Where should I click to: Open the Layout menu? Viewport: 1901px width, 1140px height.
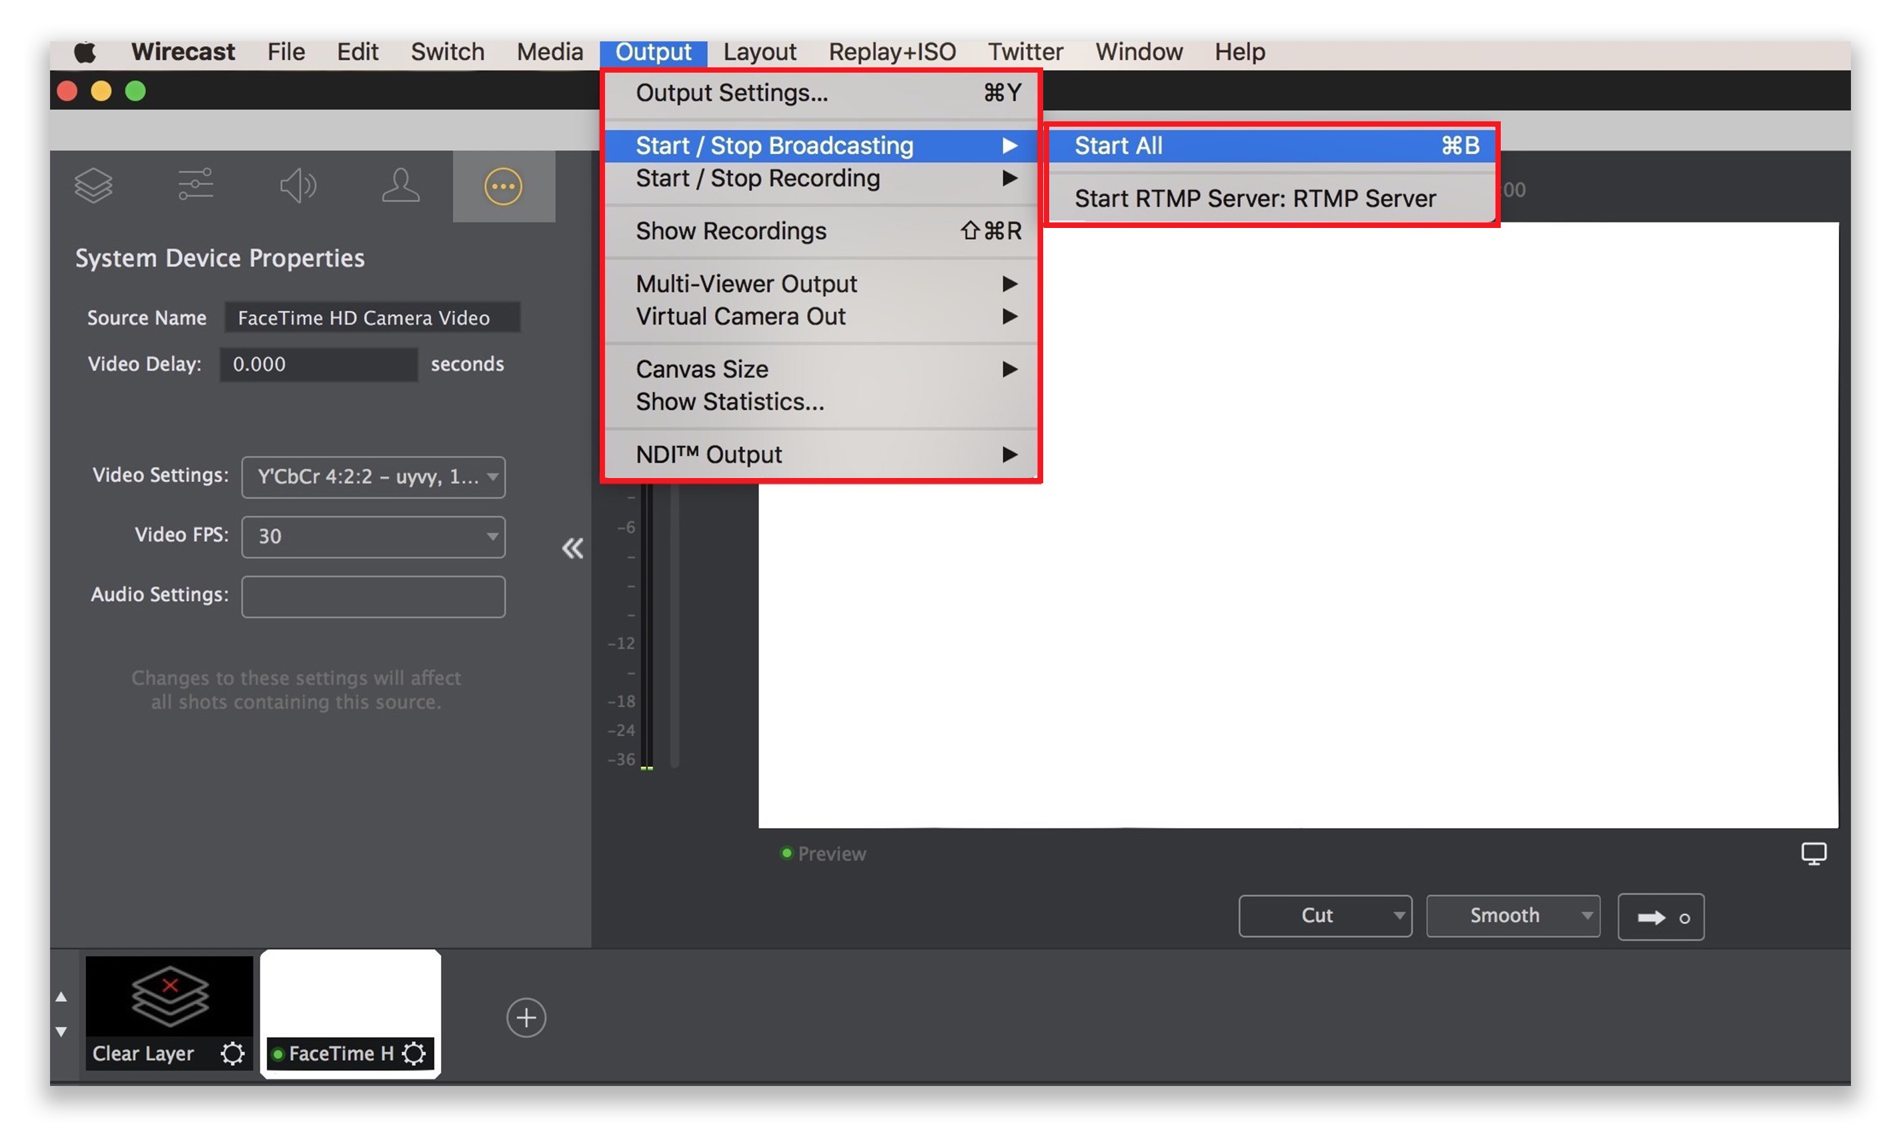(759, 51)
